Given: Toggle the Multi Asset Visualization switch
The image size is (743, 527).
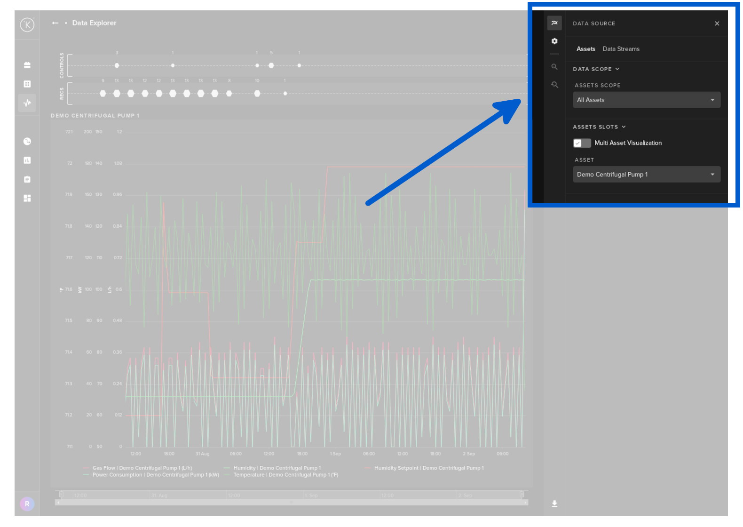Looking at the screenshot, I should click(x=582, y=143).
